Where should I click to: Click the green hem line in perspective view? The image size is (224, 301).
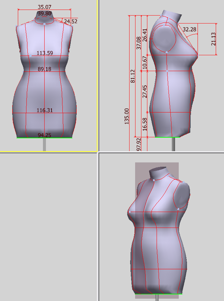pos(159,294)
